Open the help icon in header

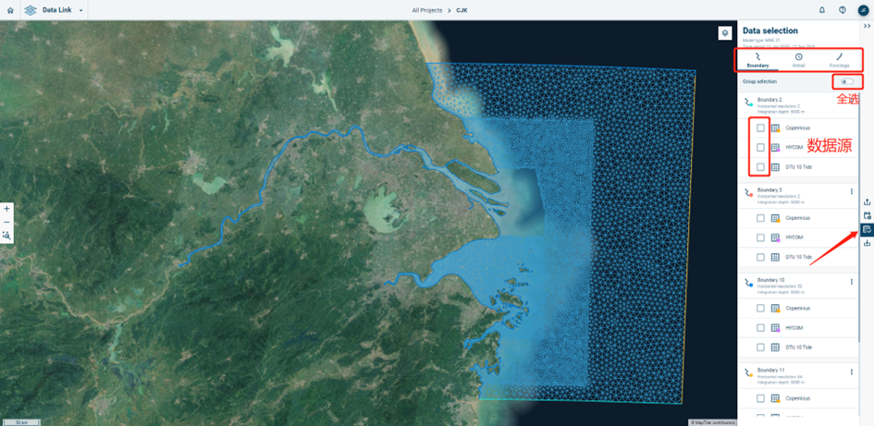(843, 10)
